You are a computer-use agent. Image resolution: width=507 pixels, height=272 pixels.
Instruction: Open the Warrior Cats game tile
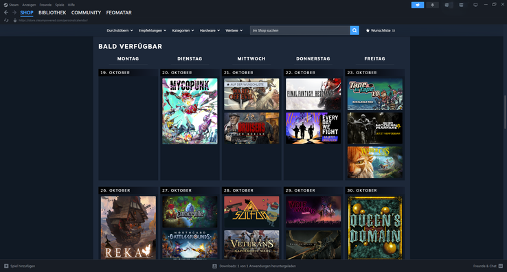375,162
